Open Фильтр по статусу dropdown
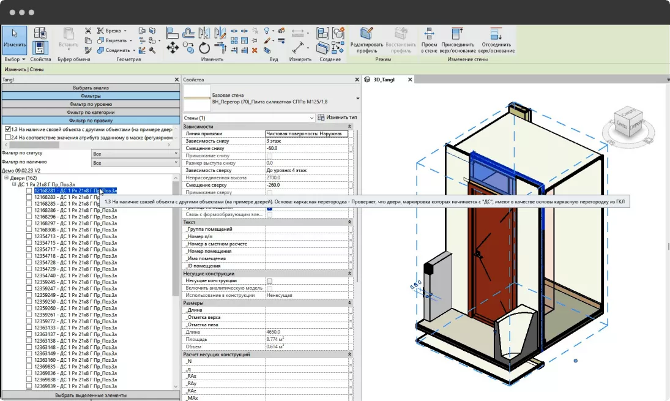The image size is (670, 401). click(x=133, y=154)
